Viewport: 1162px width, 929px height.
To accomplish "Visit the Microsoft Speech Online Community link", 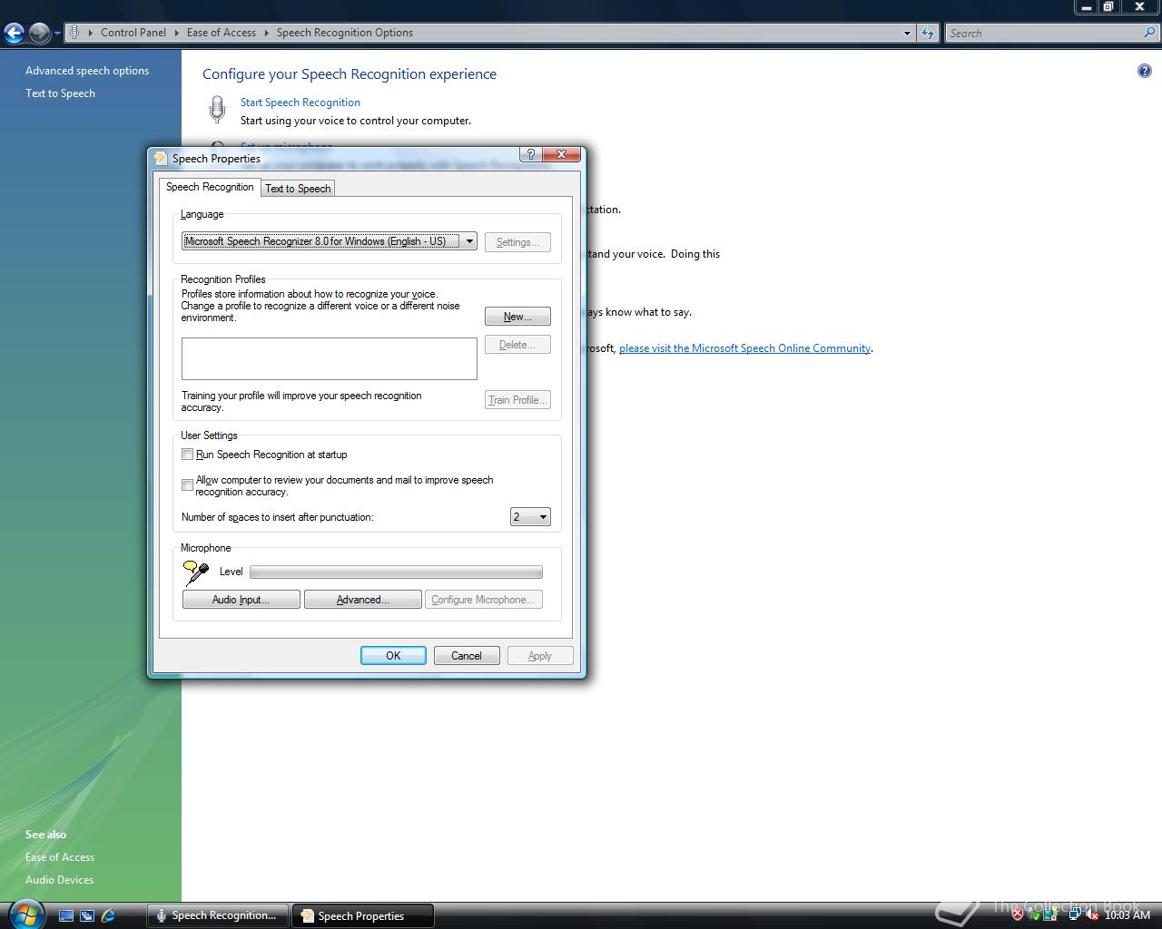I will tap(744, 348).
